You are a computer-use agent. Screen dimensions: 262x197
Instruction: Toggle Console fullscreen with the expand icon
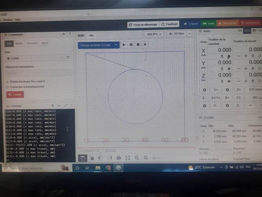pos(65,106)
